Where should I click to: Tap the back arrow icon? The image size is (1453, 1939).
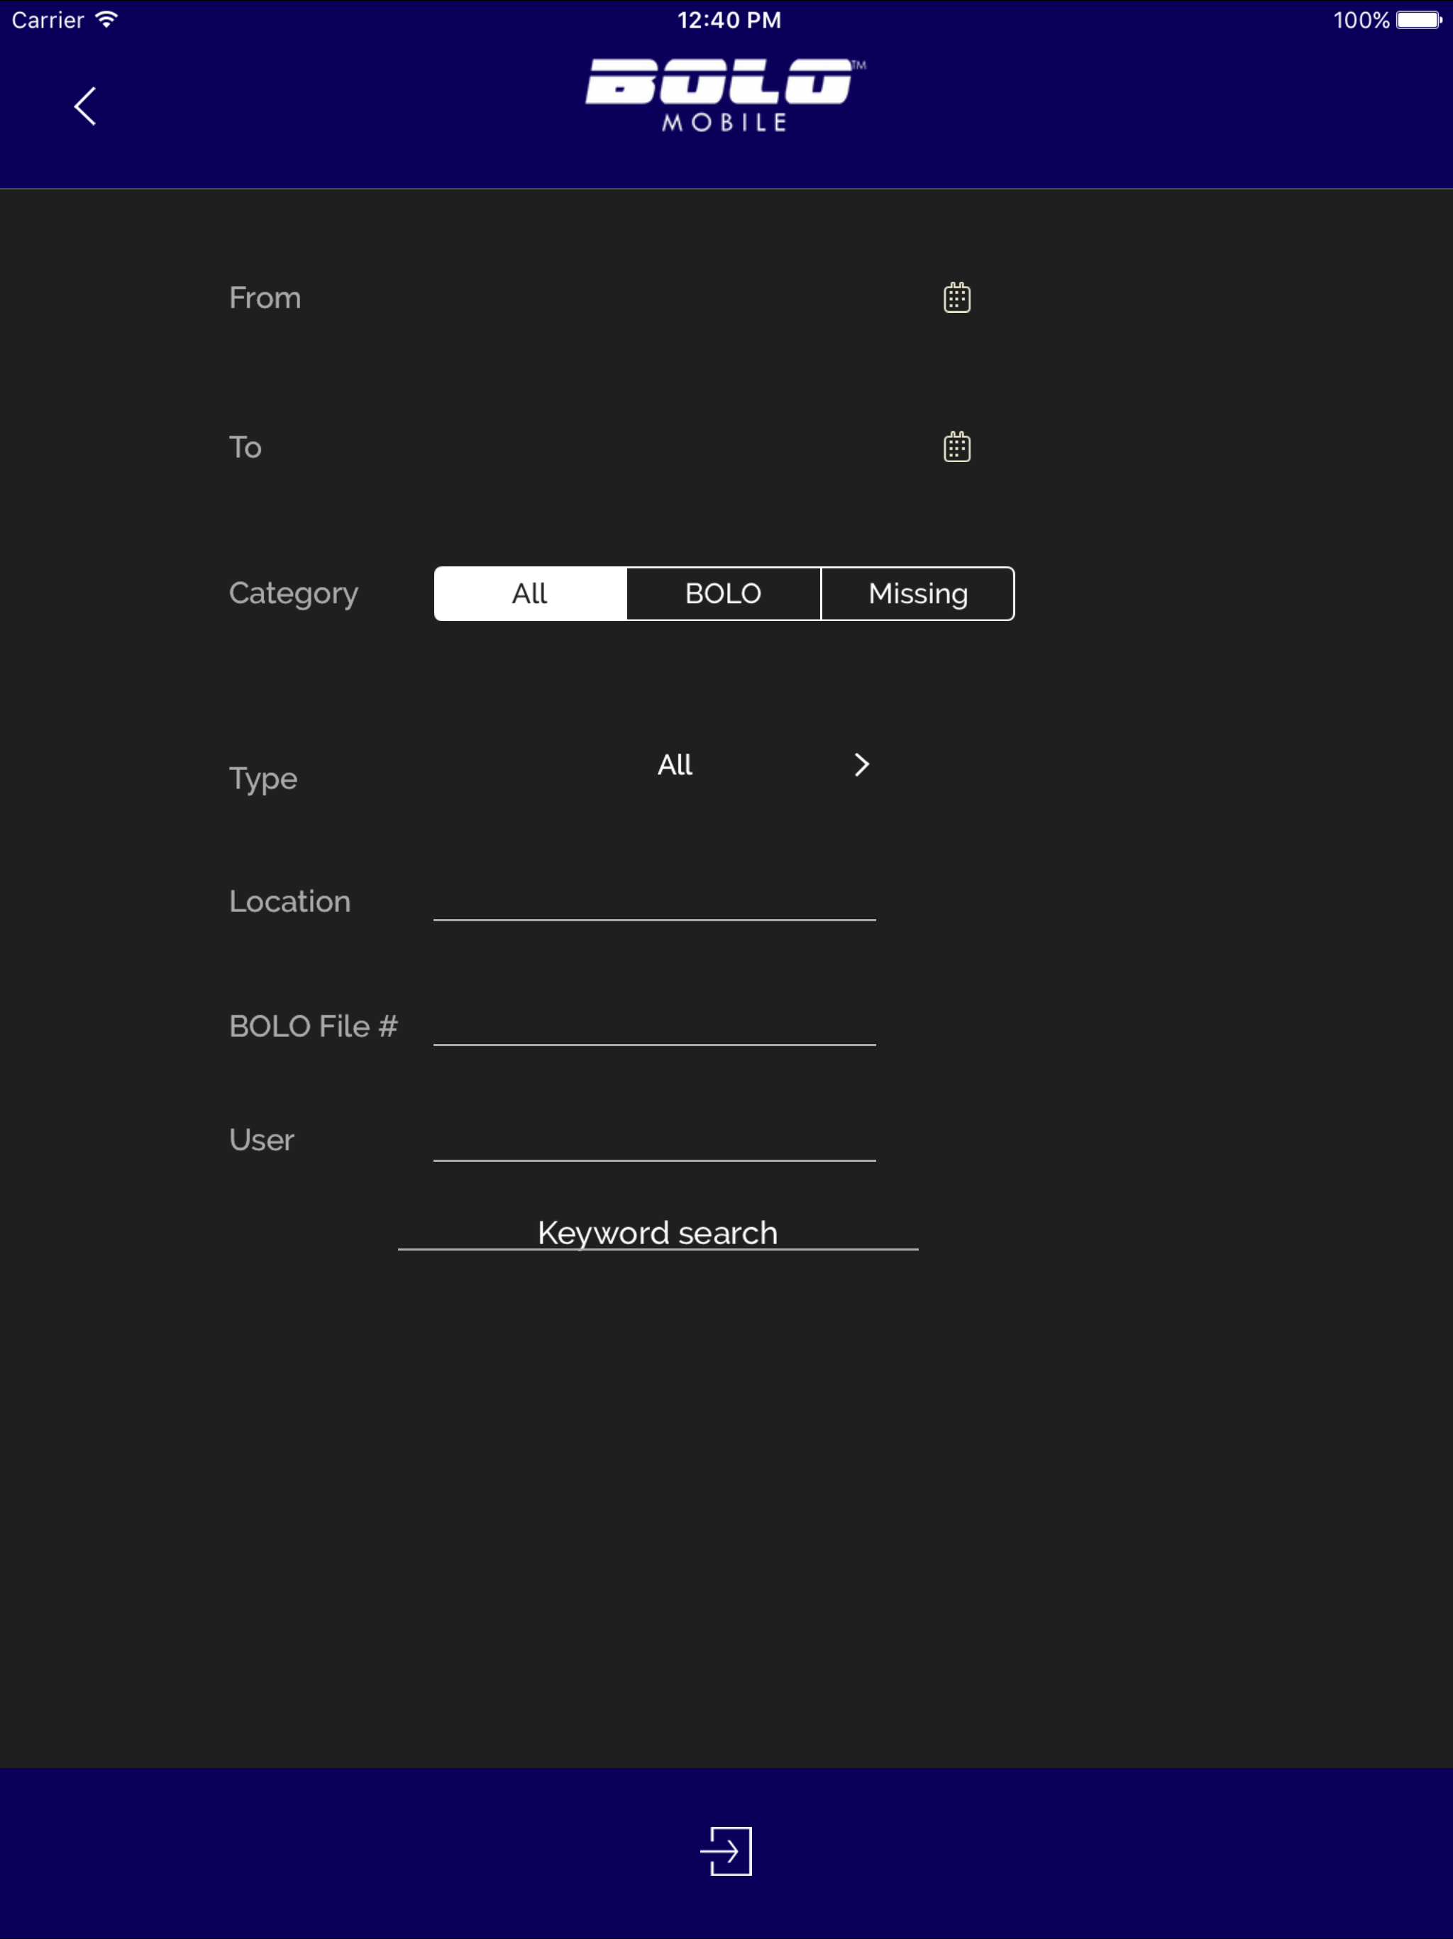(85, 106)
